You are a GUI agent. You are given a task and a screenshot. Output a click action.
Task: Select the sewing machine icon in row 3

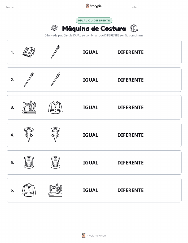[29, 107]
